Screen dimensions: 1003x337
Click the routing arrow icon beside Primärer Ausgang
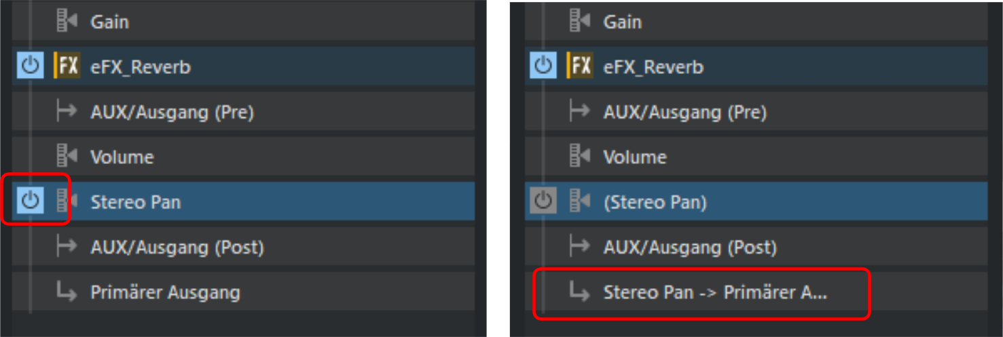tap(67, 292)
